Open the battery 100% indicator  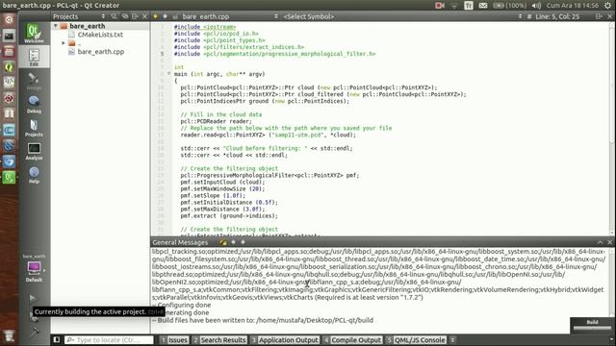(510, 6)
